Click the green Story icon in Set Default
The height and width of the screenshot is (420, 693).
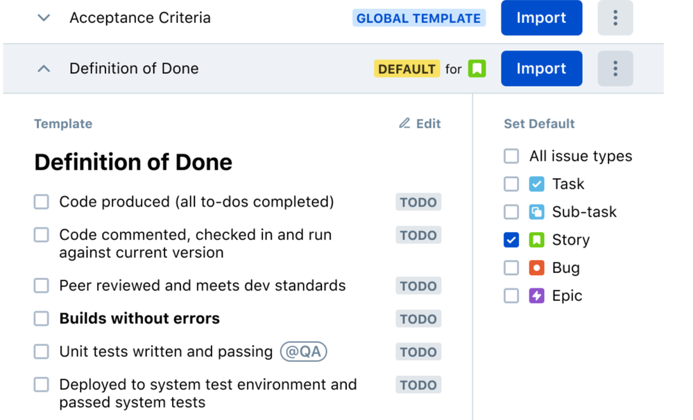click(x=536, y=240)
